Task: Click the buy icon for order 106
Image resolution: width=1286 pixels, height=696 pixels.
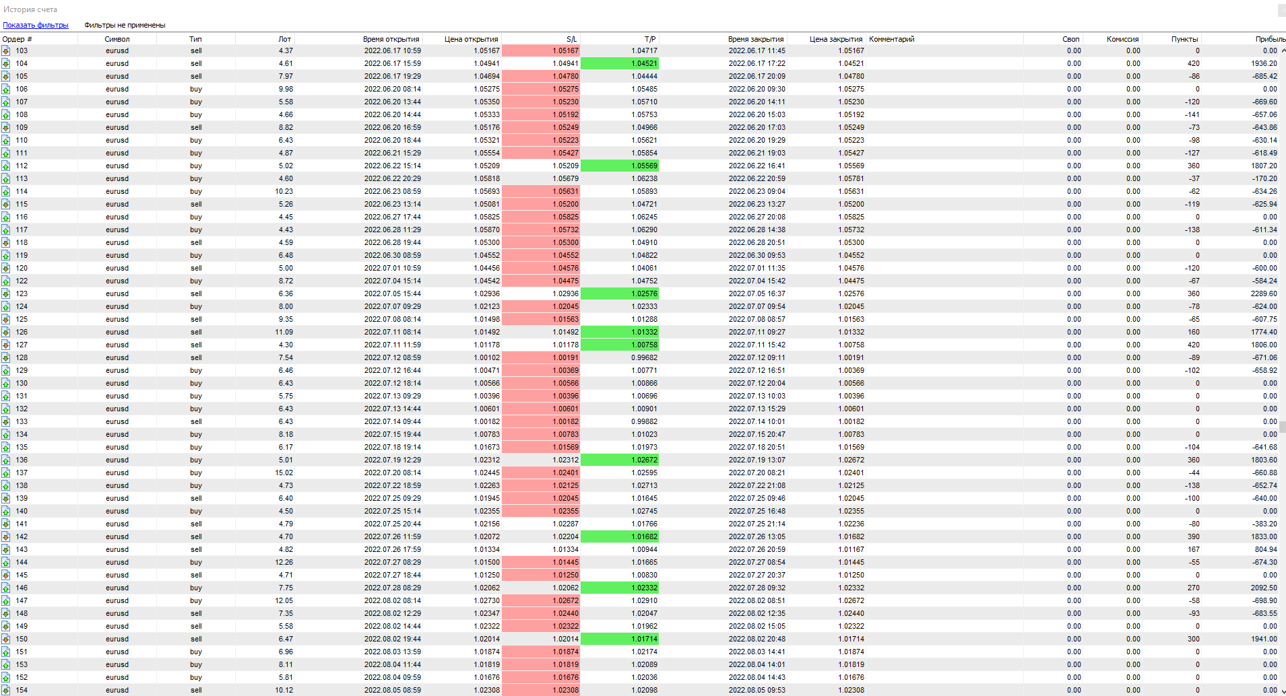Action: click(5, 89)
